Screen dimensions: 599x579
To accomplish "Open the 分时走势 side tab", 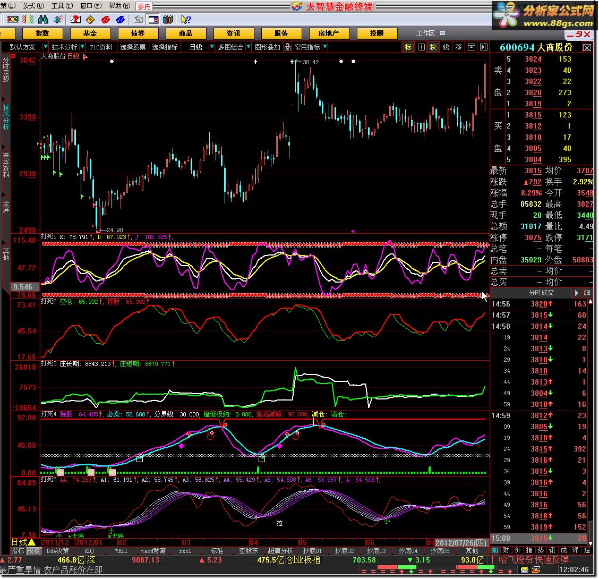I will (6, 69).
